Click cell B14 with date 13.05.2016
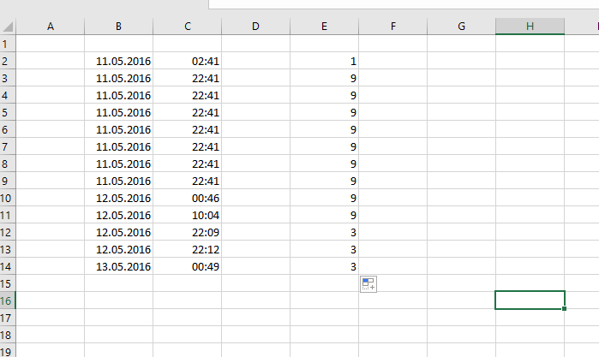The height and width of the screenshot is (357, 599). click(x=119, y=266)
